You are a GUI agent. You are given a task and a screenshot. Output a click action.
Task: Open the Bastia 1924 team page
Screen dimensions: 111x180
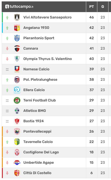[33, 121]
